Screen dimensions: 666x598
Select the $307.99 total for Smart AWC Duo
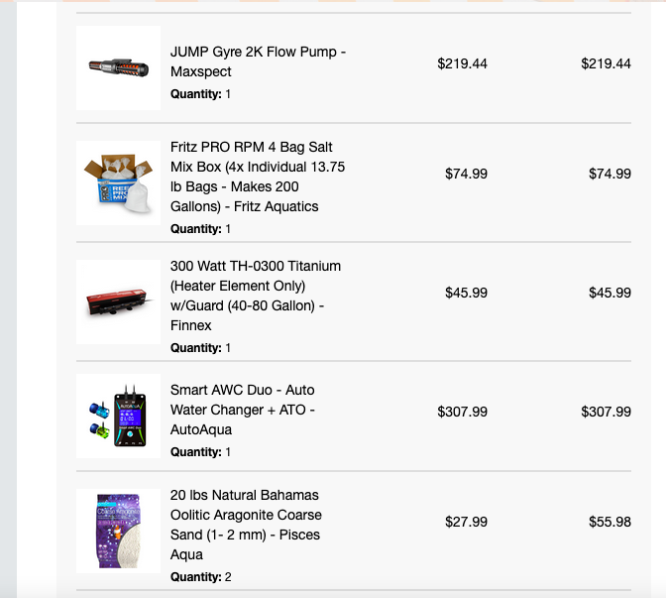(606, 412)
